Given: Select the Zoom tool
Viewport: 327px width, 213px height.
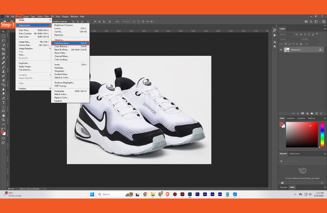Looking at the screenshot, I should point(3,120).
